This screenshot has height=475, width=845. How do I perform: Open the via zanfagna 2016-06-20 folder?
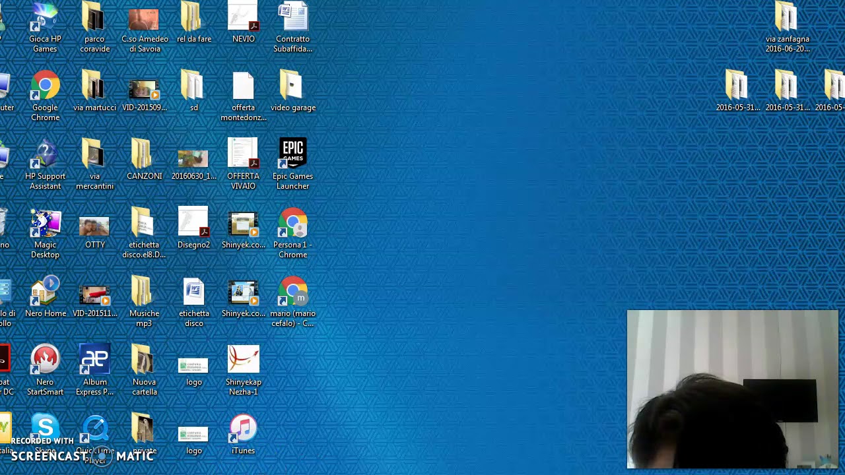click(788, 26)
